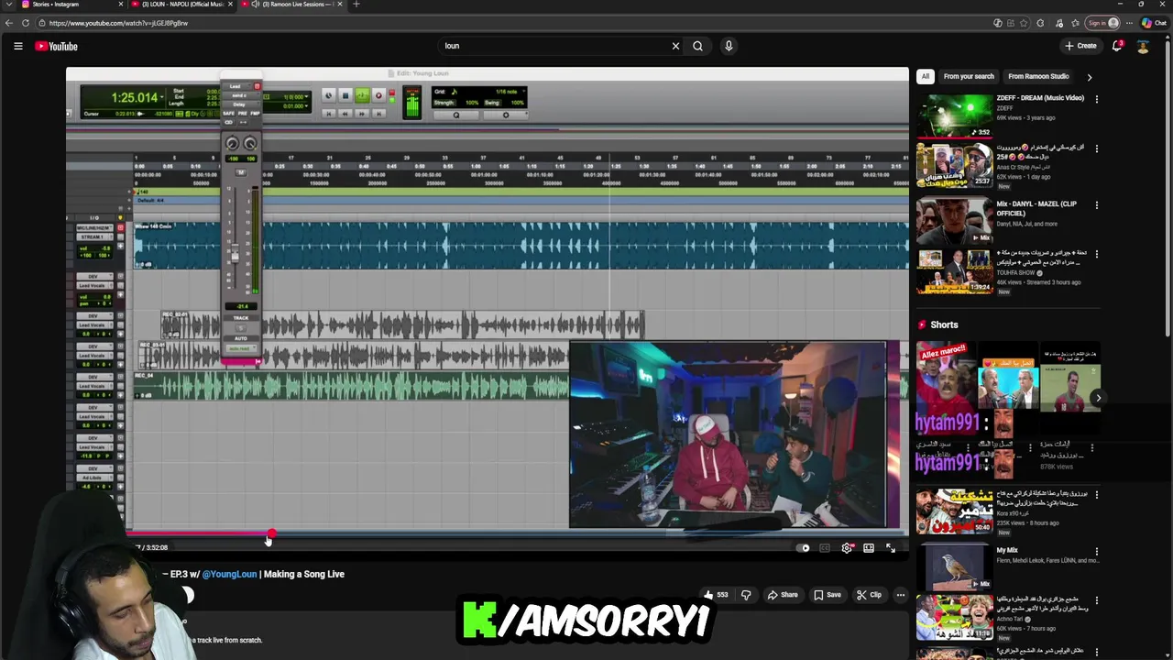
Task: Share the video with Share button
Action: point(783,595)
